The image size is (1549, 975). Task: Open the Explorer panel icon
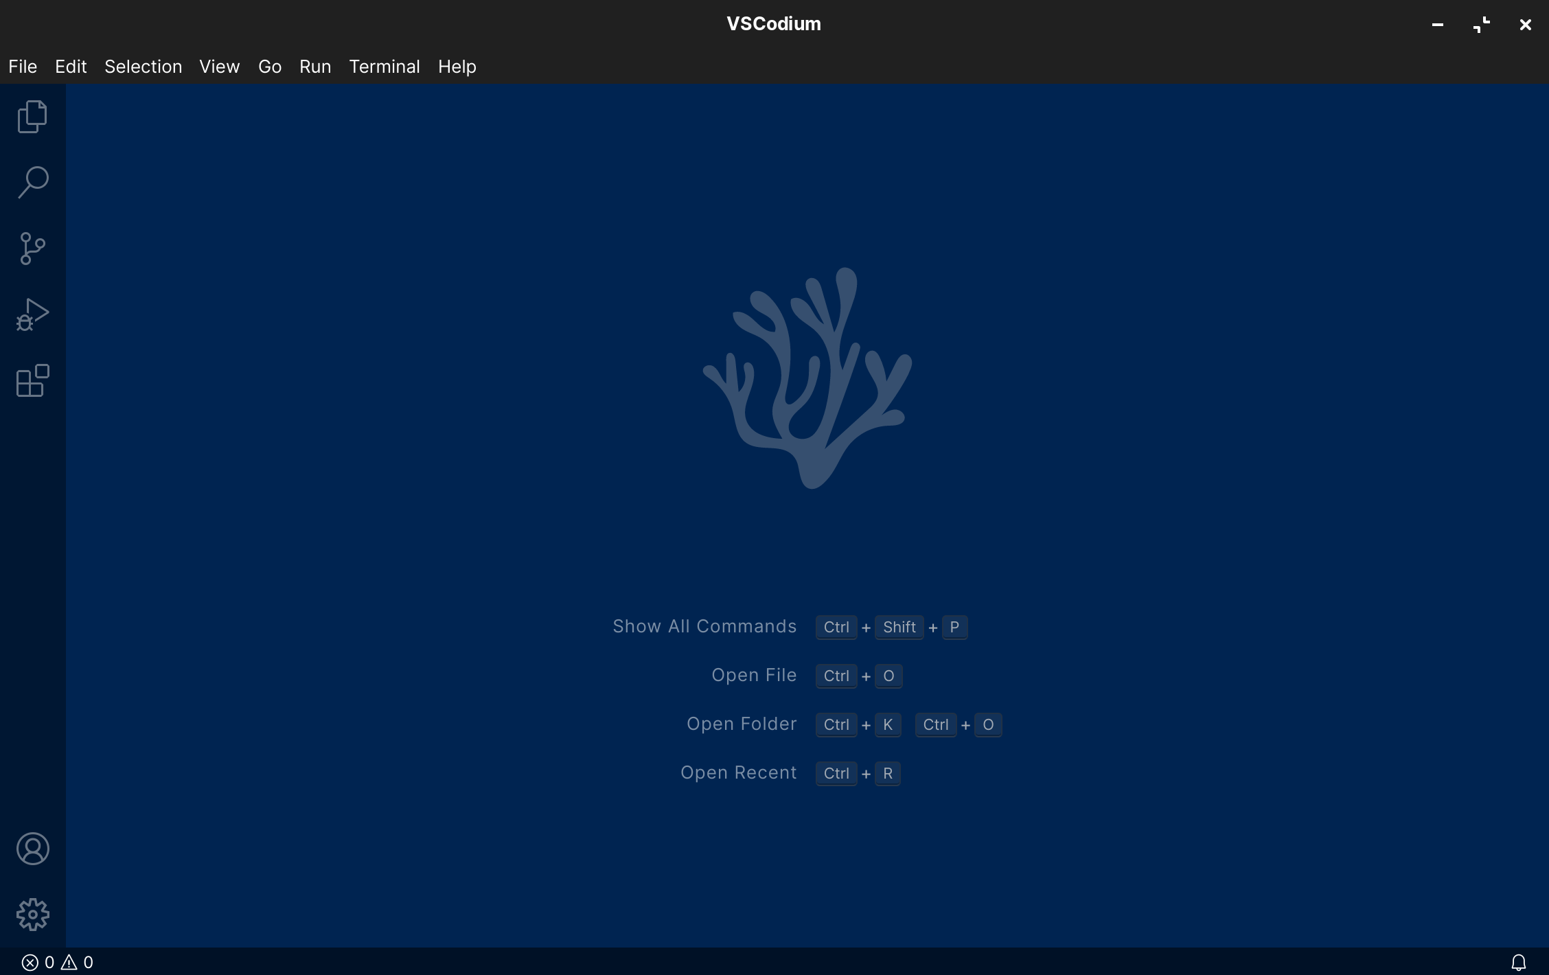pyautogui.click(x=32, y=116)
